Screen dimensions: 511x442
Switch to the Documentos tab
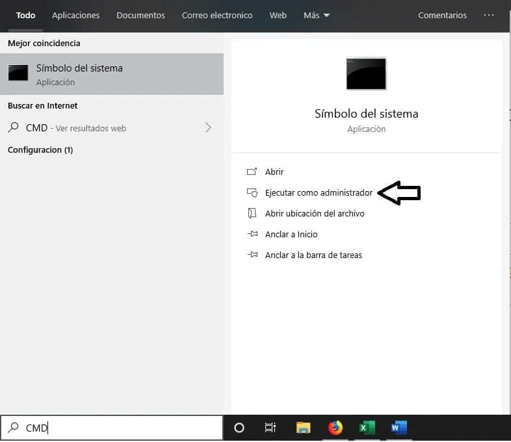[x=141, y=16]
